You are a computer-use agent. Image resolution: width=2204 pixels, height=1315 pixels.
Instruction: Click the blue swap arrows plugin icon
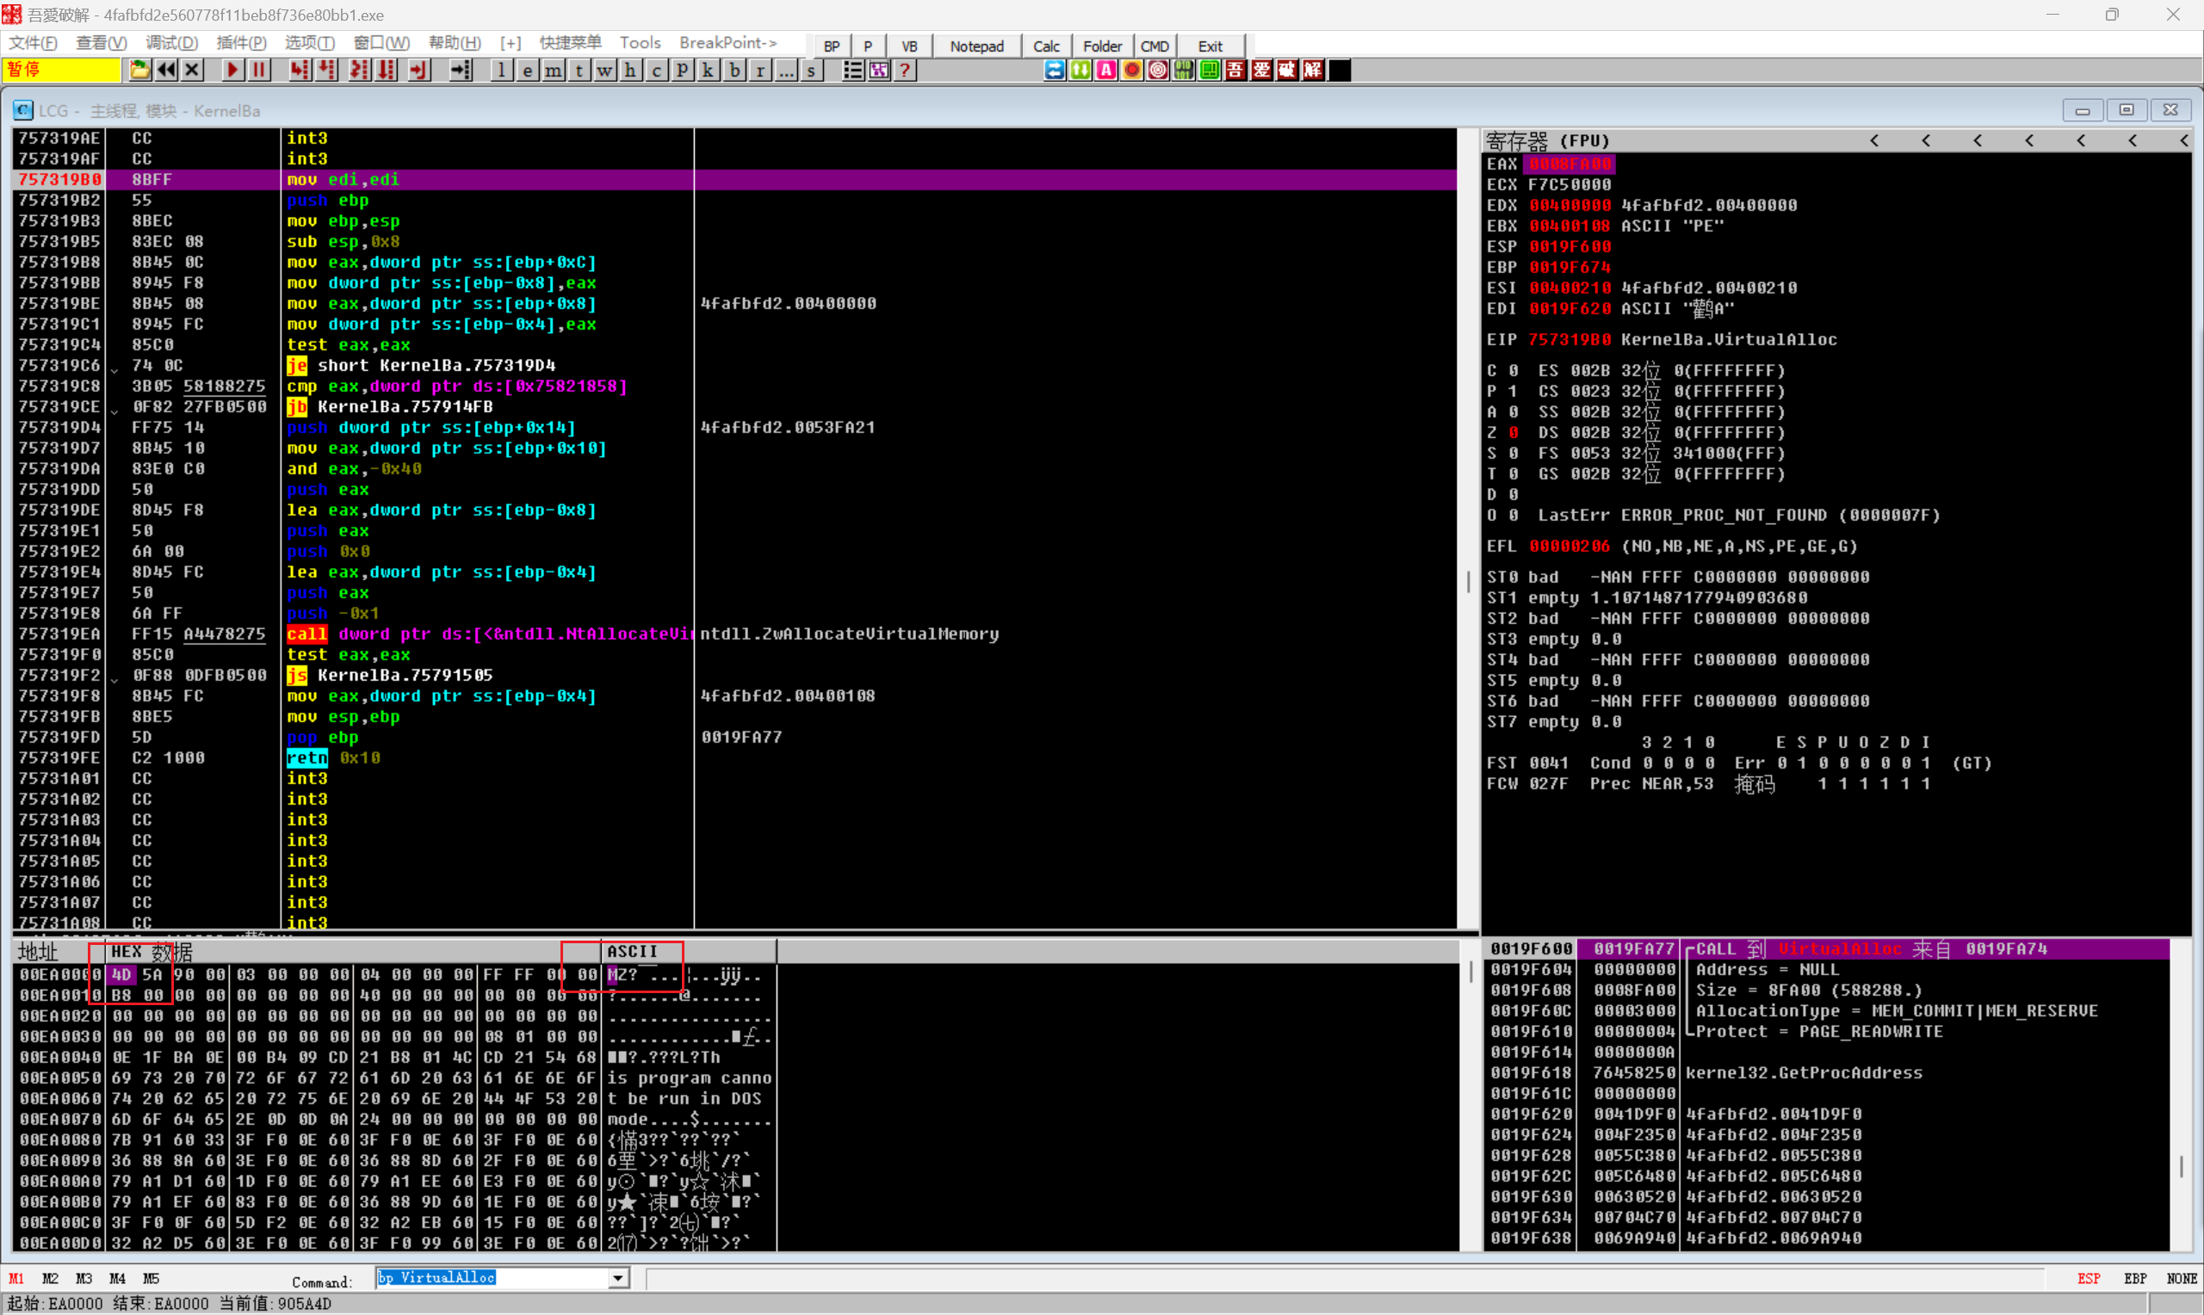pyautogui.click(x=1055, y=70)
